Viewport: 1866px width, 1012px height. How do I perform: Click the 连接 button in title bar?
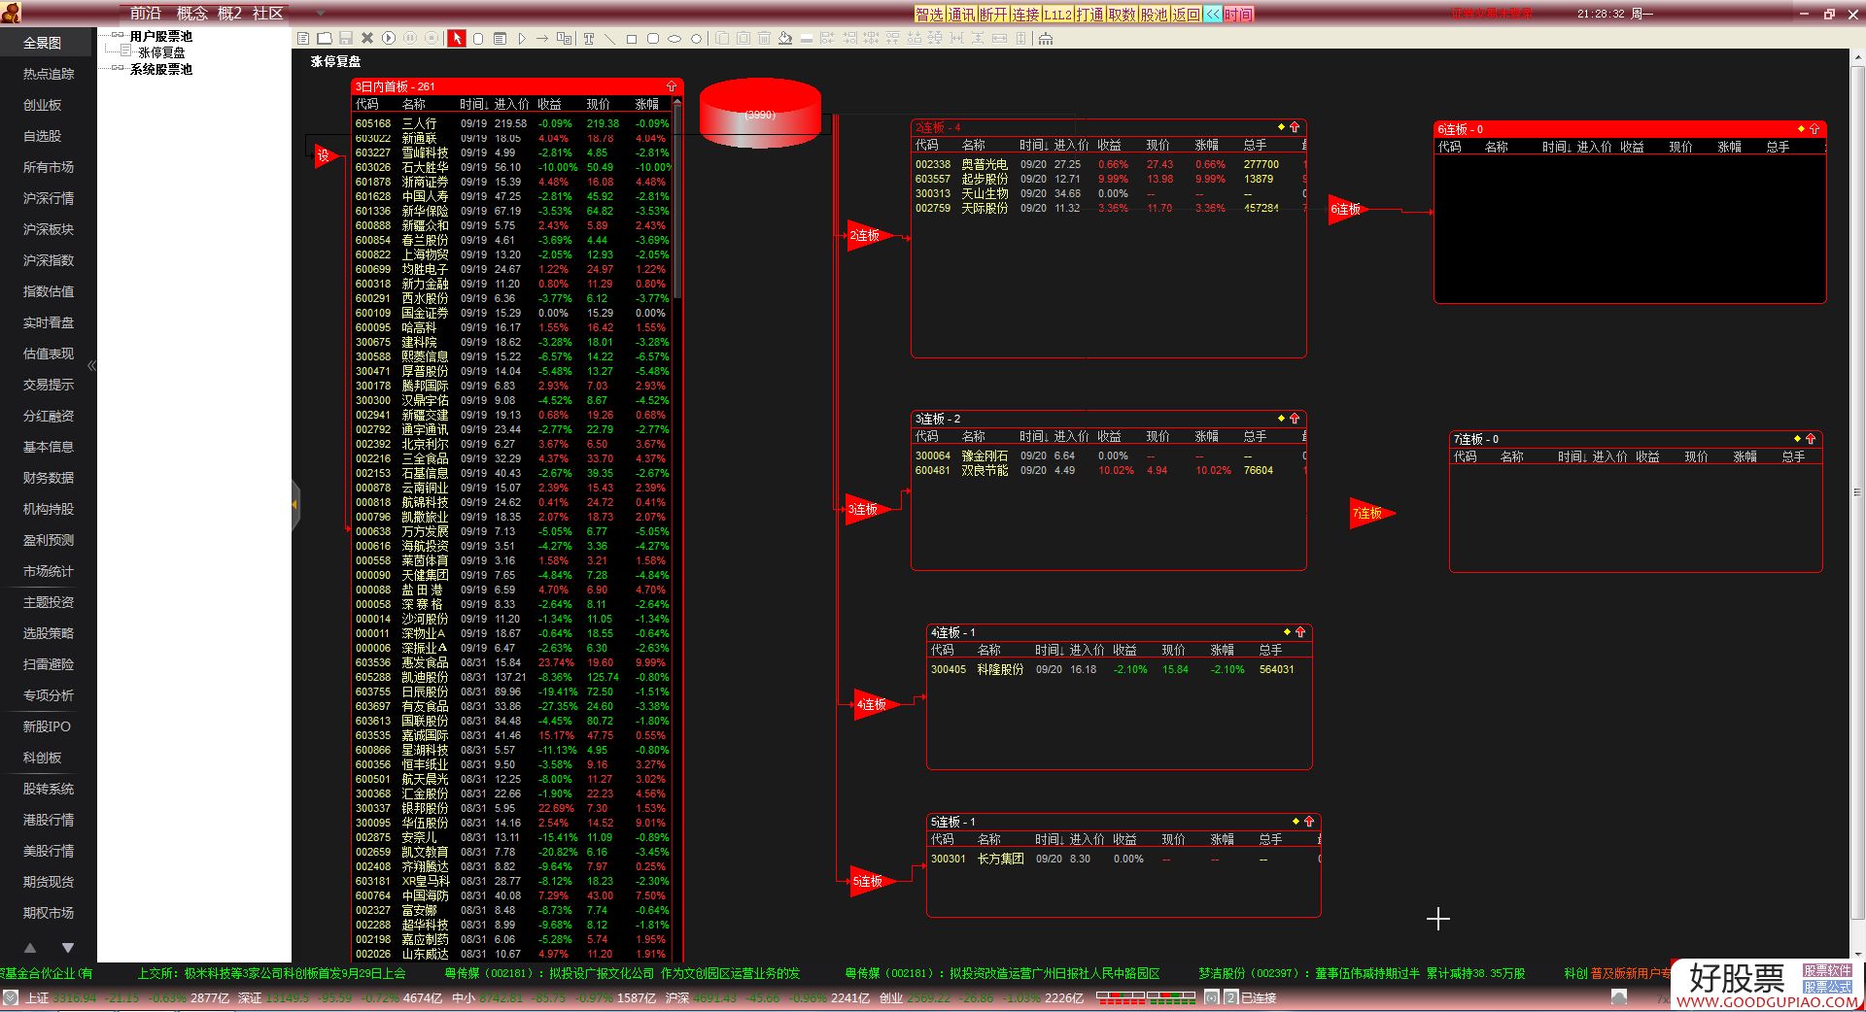coord(1025,14)
